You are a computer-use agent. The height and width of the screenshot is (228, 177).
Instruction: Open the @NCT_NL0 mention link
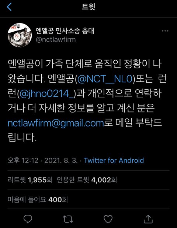point(105,79)
